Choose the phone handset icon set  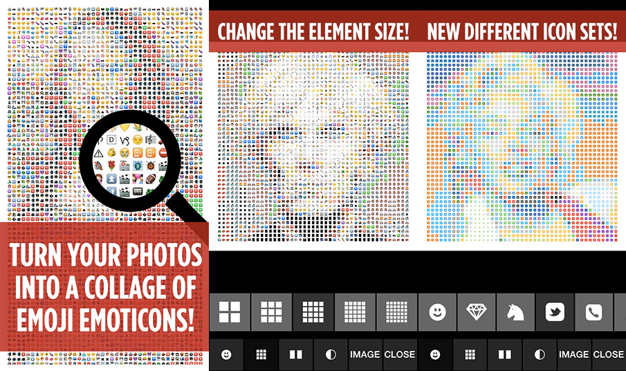coord(593,312)
